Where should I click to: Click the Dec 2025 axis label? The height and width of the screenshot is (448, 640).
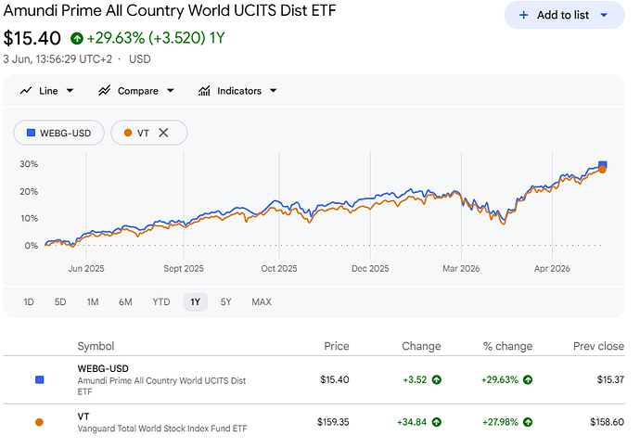pos(370,268)
